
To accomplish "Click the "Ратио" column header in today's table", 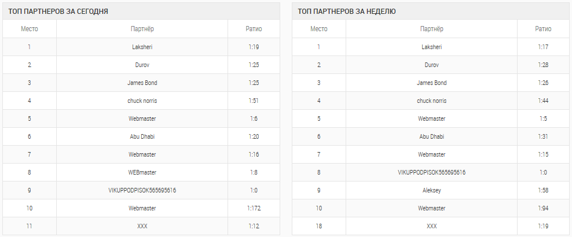I will pos(253,29).
